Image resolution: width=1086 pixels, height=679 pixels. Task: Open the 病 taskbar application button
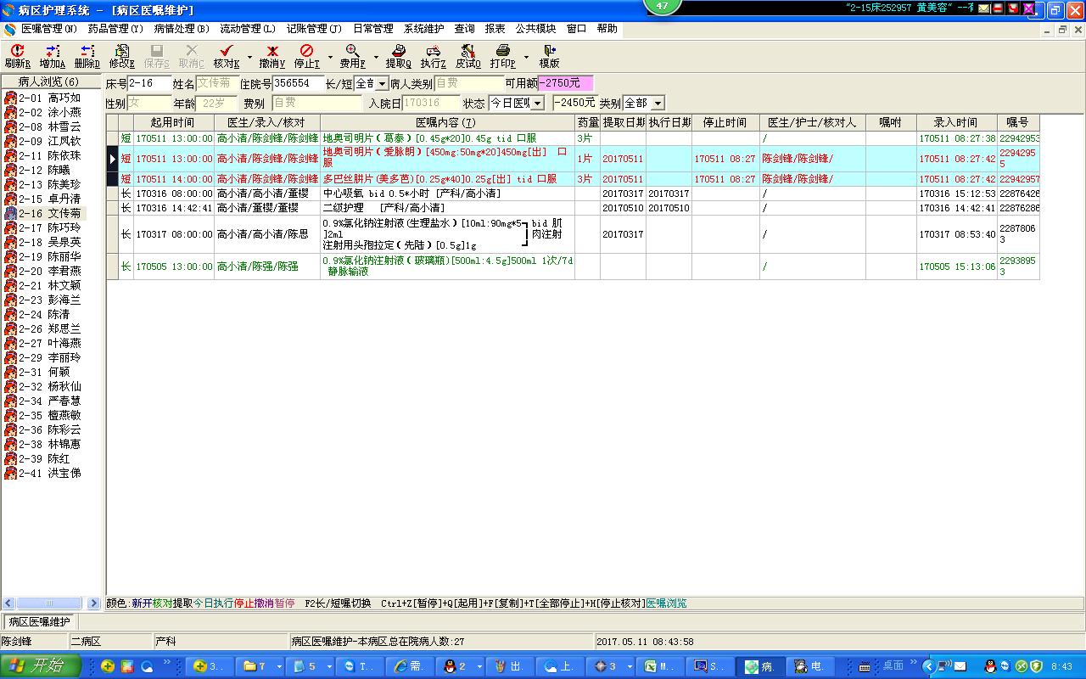click(x=760, y=667)
